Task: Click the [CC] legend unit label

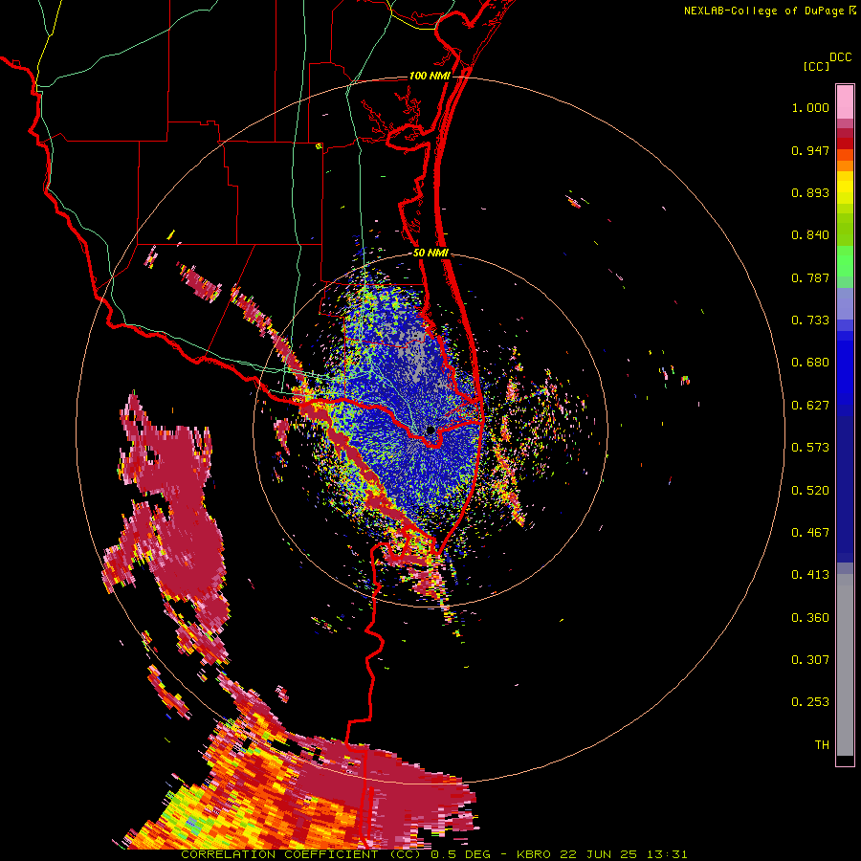Action: (x=817, y=66)
